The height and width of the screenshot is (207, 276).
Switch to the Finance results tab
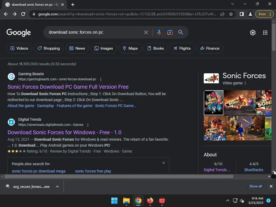(x=210, y=48)
